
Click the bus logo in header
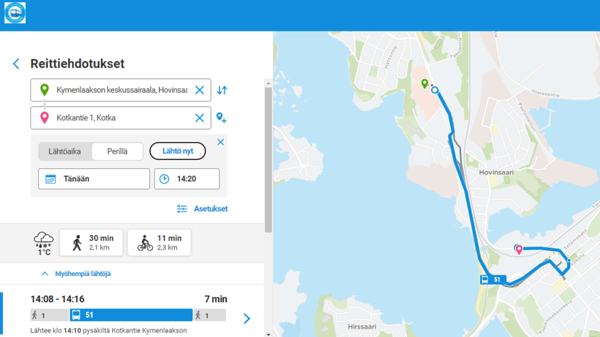[x=15, y=13]
